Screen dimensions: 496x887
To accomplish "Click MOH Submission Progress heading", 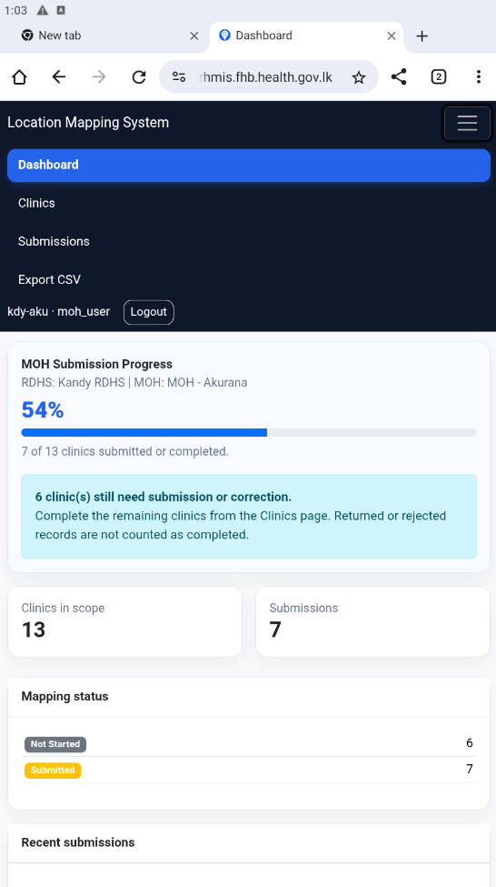I will (x=96, y=364).
